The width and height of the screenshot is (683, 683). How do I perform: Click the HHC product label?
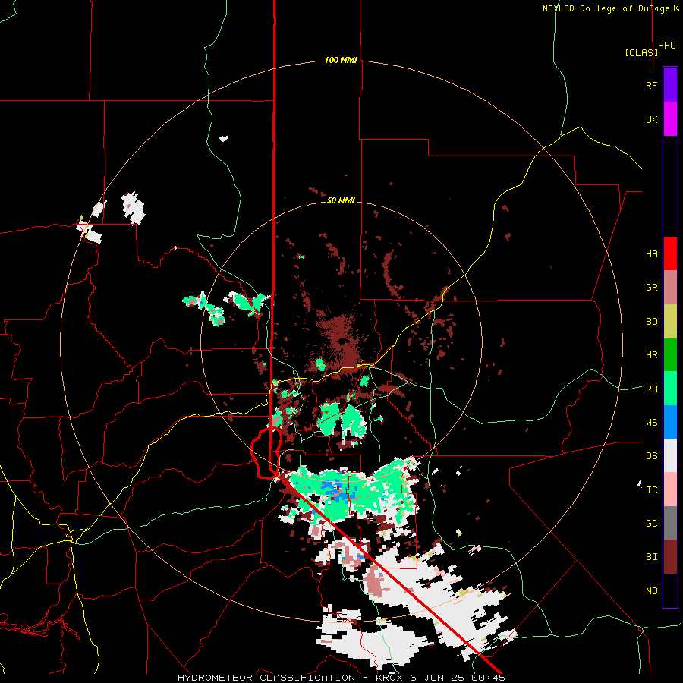coord(667,46)
